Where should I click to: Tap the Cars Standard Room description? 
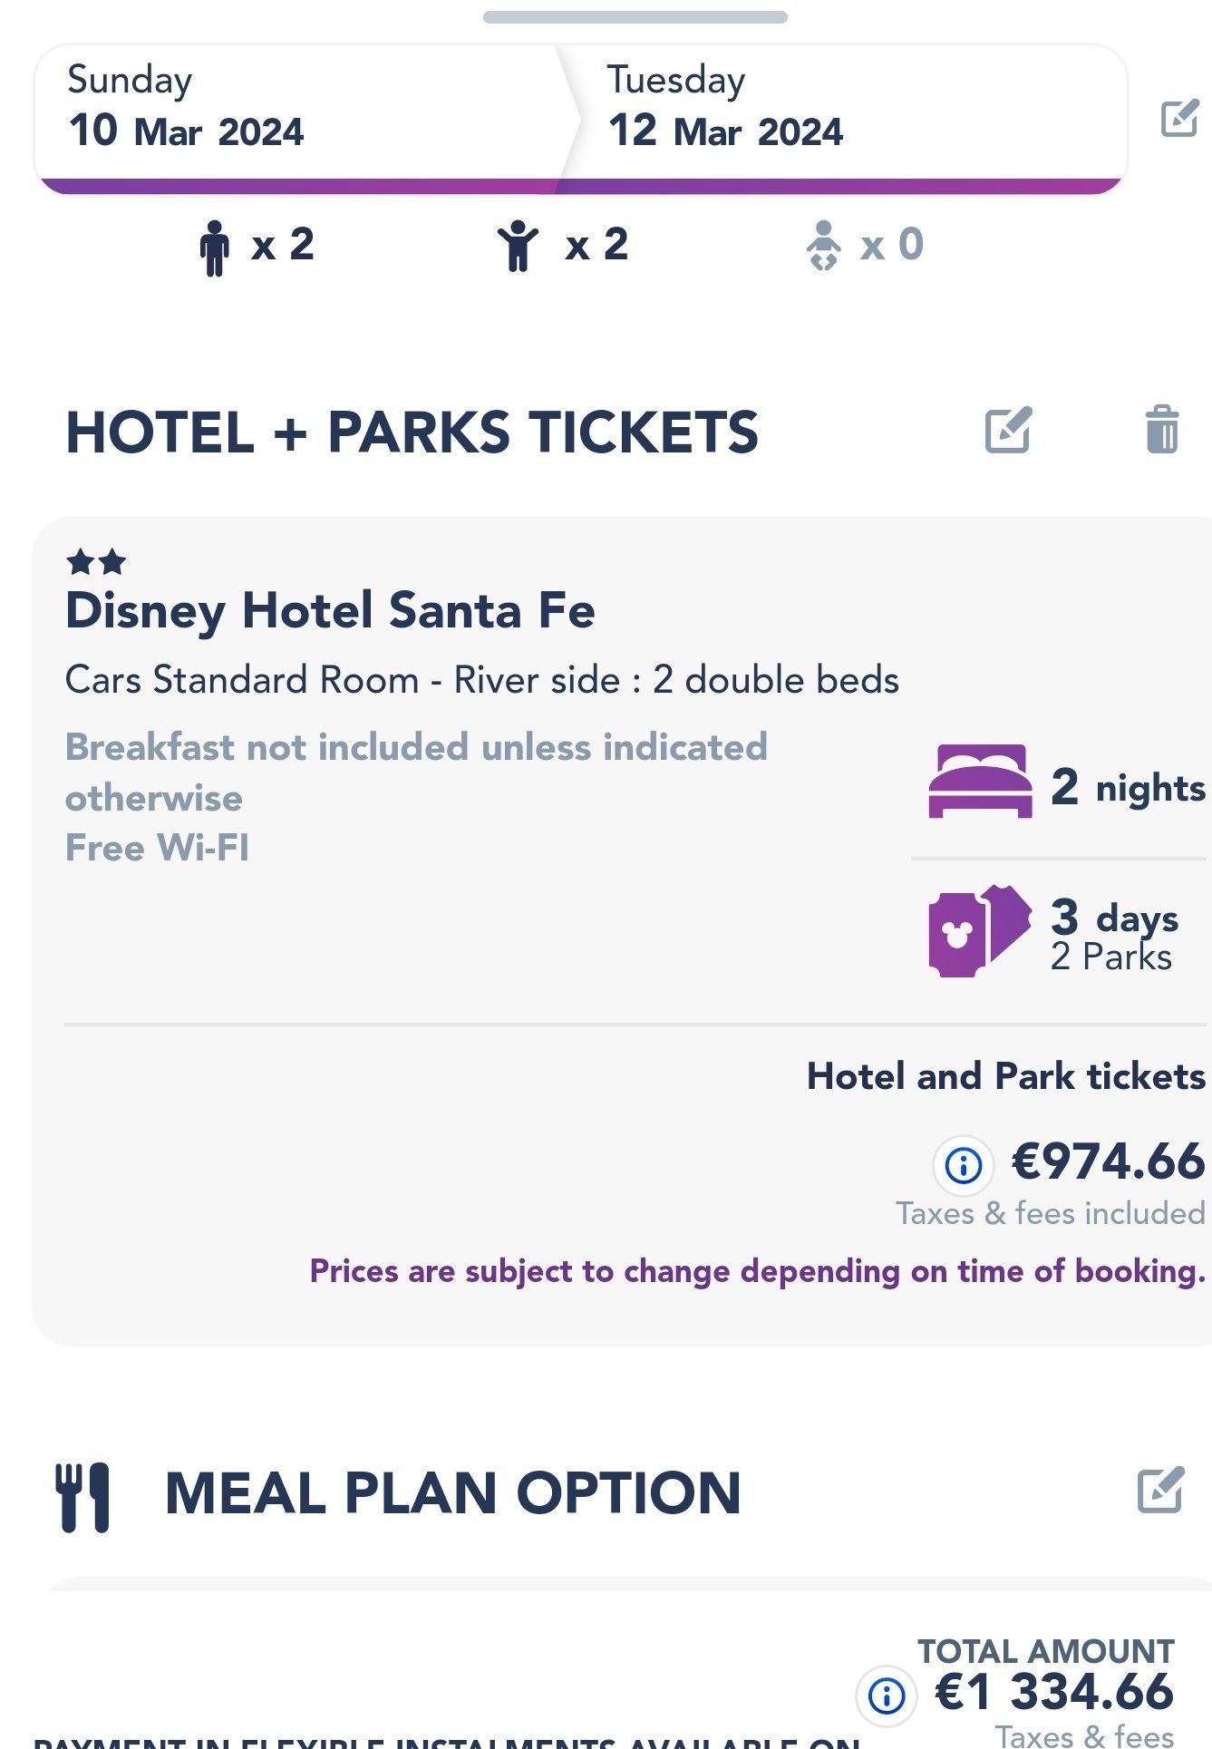coord(481,680)
